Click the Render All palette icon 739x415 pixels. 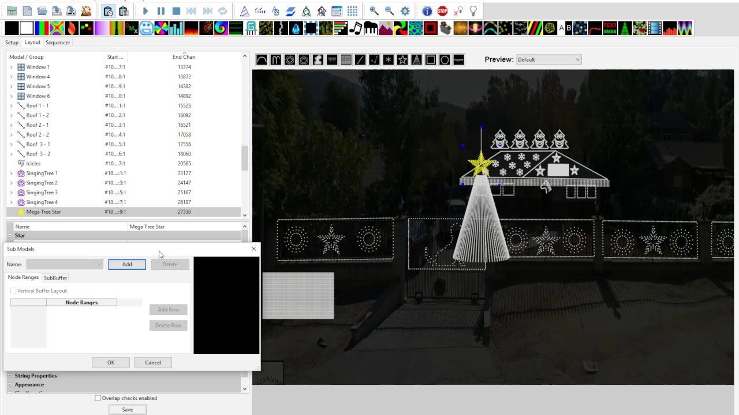(86, 11)
